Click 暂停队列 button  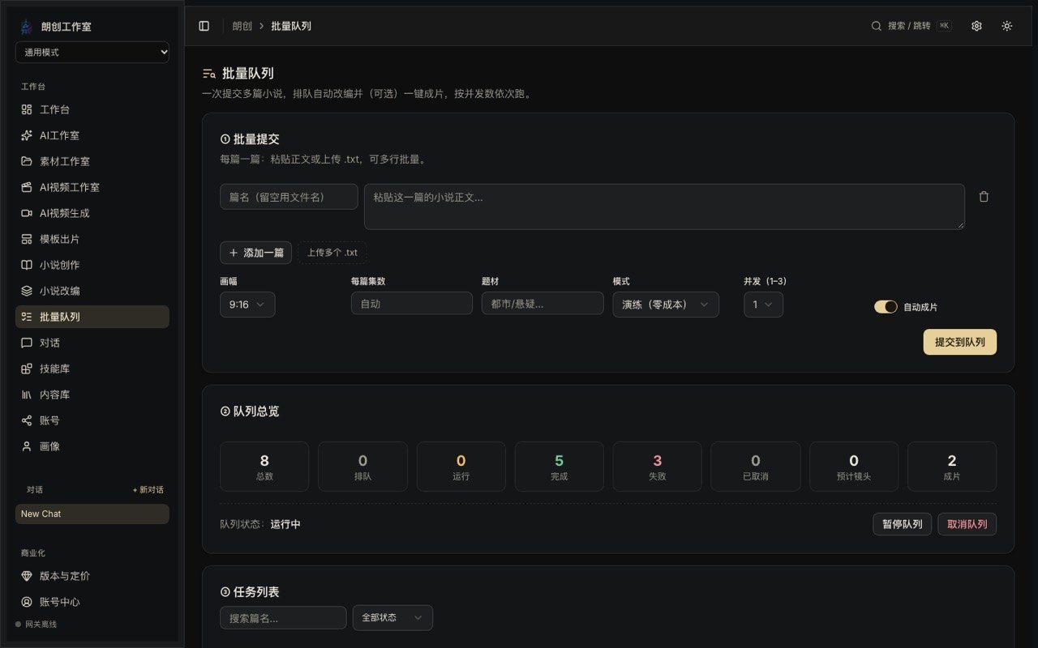tap(902, 524)
